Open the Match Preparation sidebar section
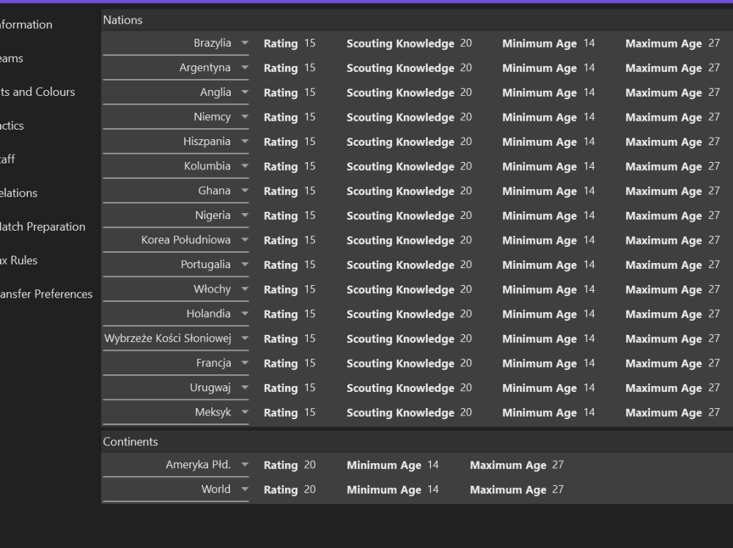This screenshot has width=733, height=548. pos(43,226)
